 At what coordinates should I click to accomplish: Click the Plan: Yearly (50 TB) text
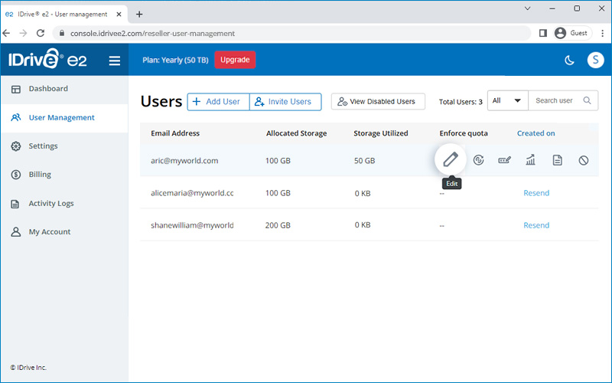pos(175,61)
